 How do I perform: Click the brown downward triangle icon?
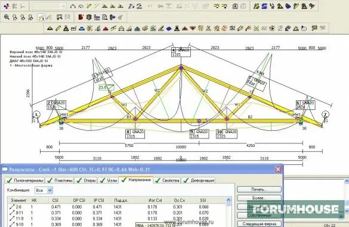pyautogui.click(x=193, y=28)
